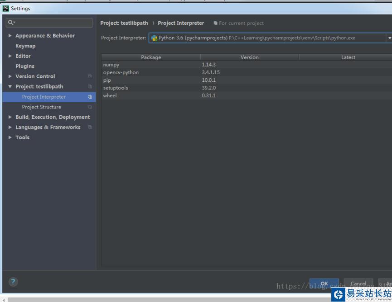Click version 39.2.0 cell
The width and height of the screenshot is (392, 302).
pyautogui.click(x=209, y=88)
